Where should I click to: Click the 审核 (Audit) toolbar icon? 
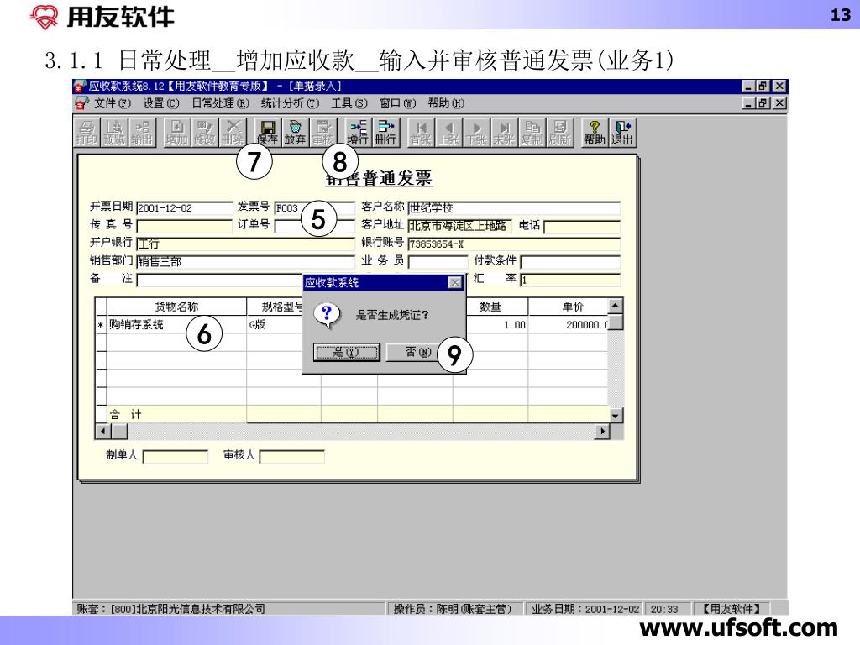point(323,133)
